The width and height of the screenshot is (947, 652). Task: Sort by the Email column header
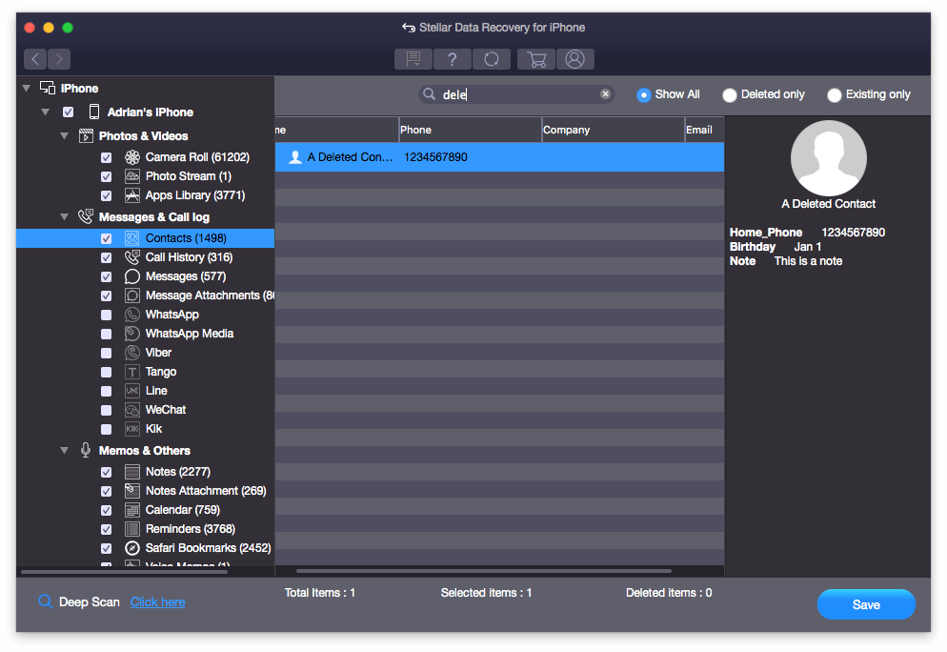click(704, 130)
